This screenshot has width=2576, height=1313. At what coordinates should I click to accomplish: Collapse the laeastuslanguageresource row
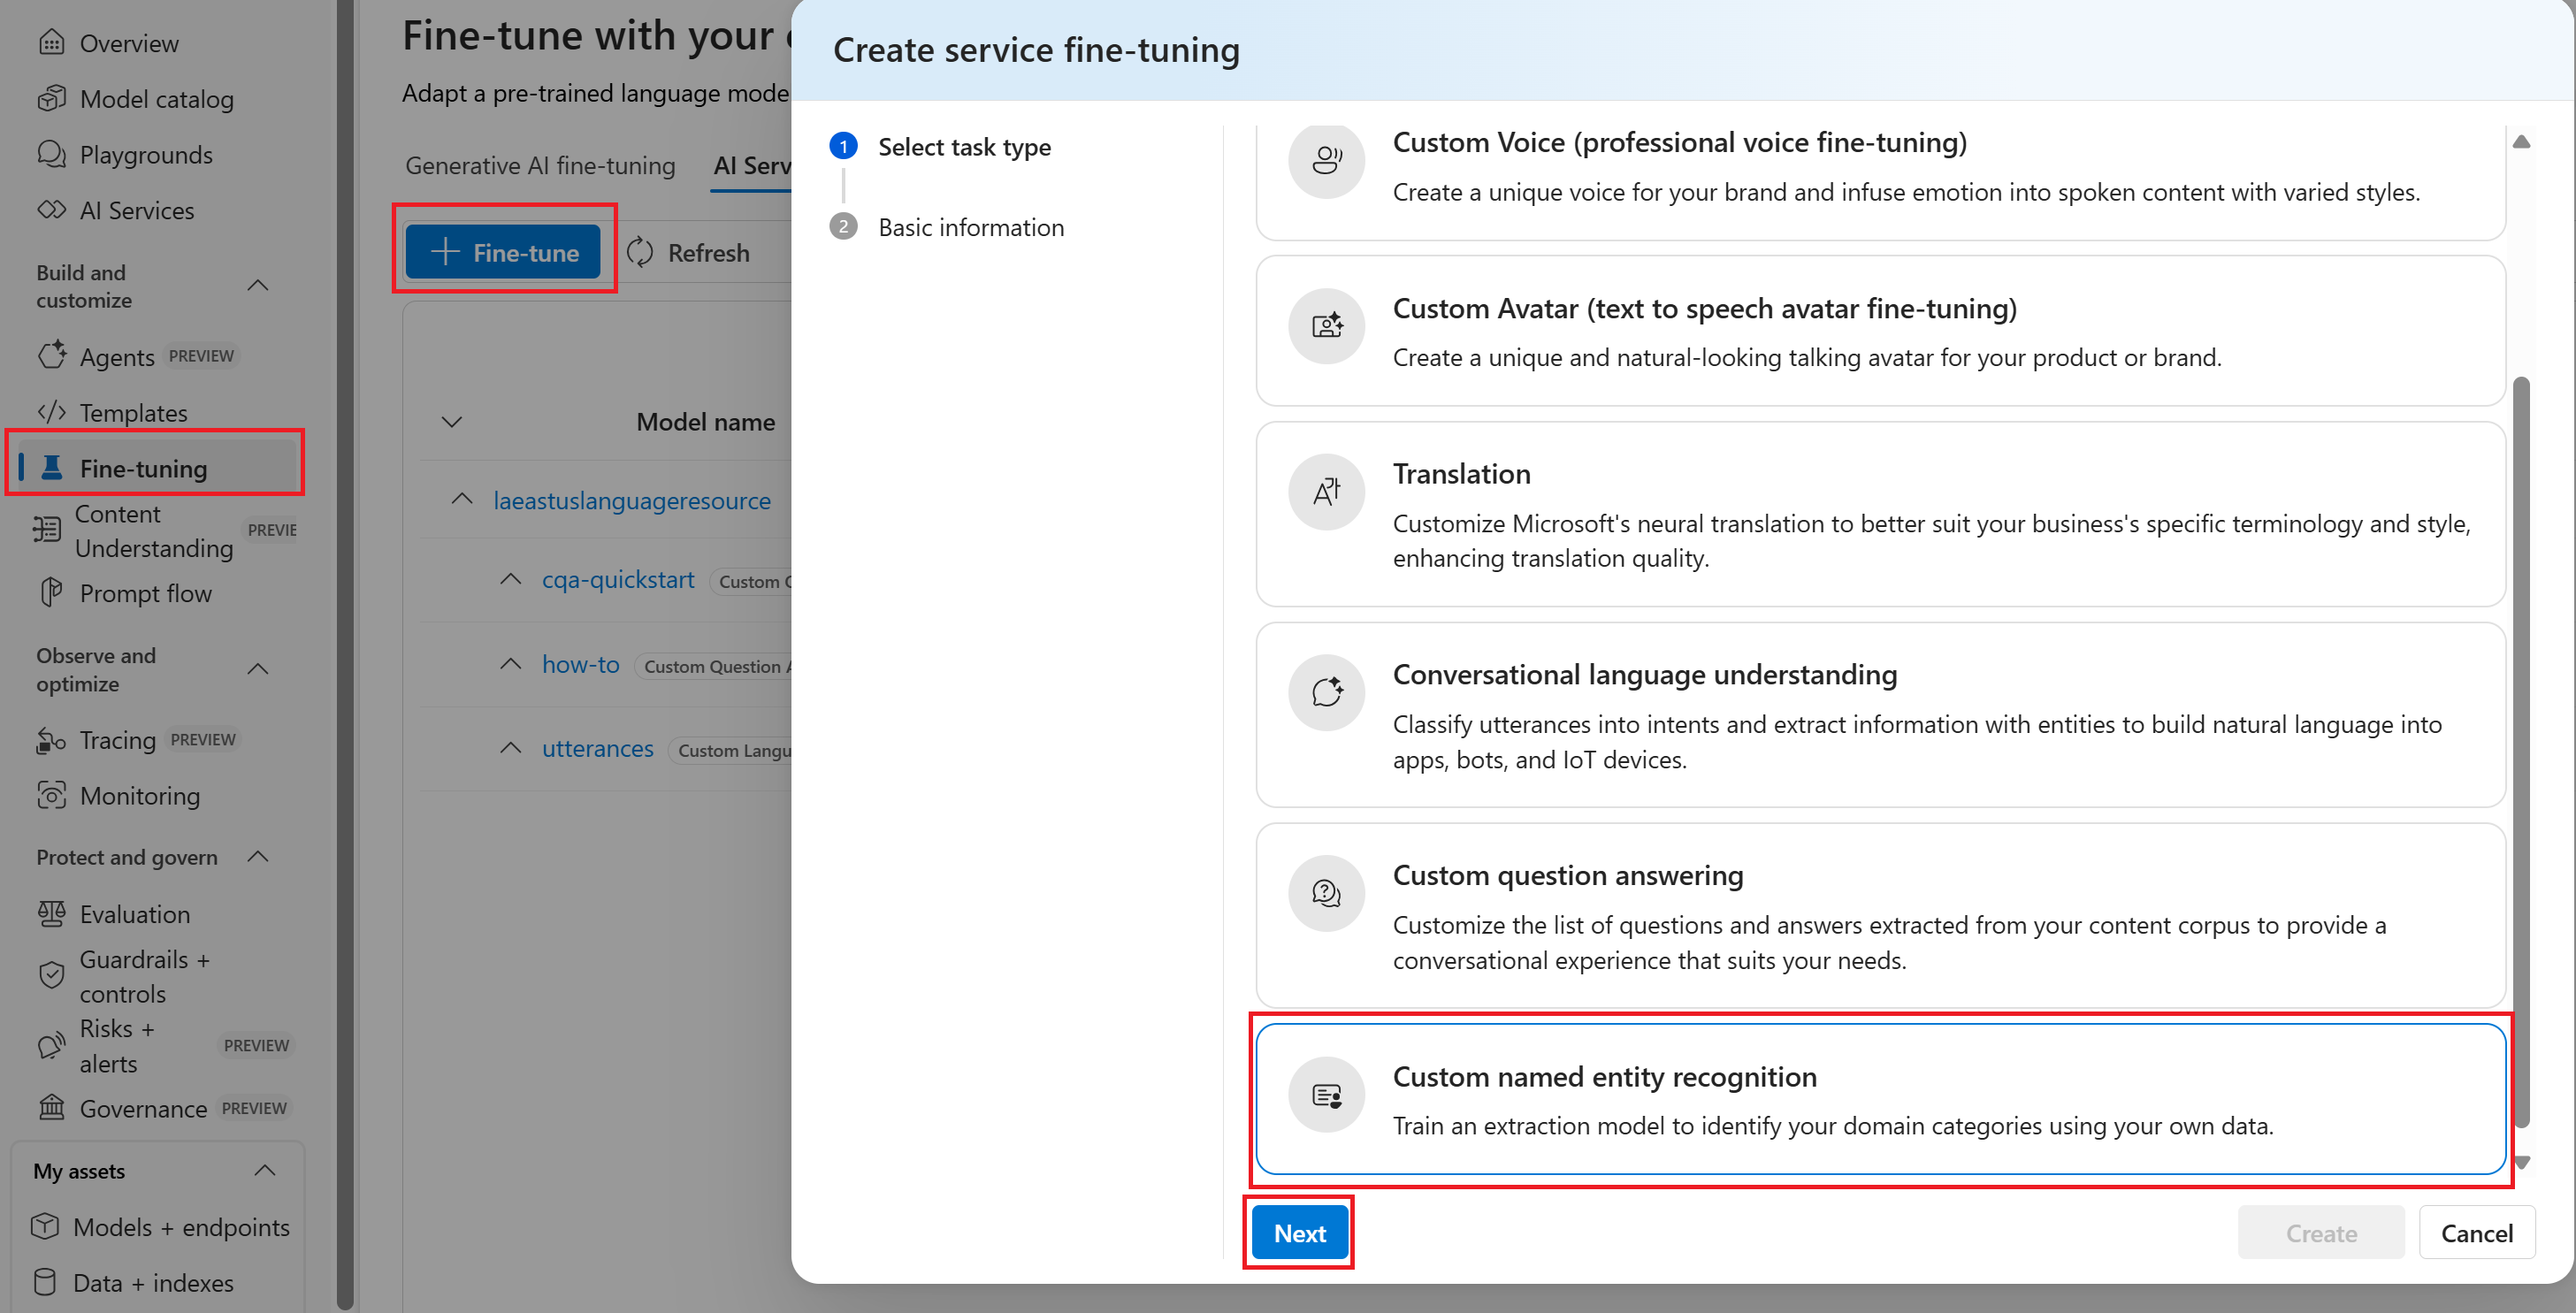tap(461, 499)
